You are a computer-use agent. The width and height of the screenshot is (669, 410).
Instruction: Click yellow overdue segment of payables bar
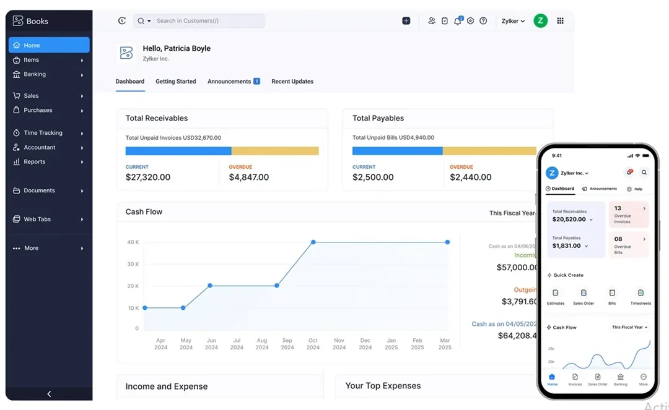(489, 151)
